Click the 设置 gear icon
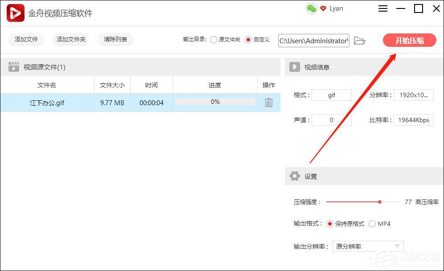This screenshot has width=444, height=271. click(x=295, y=176)
